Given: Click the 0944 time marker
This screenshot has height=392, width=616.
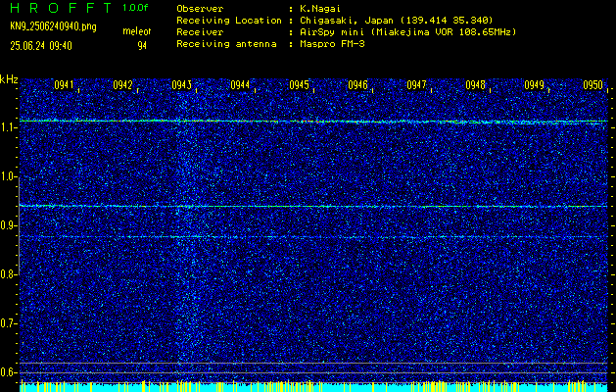Looking at the screenshot, I should pyautogui.click(x=240, y=84).
